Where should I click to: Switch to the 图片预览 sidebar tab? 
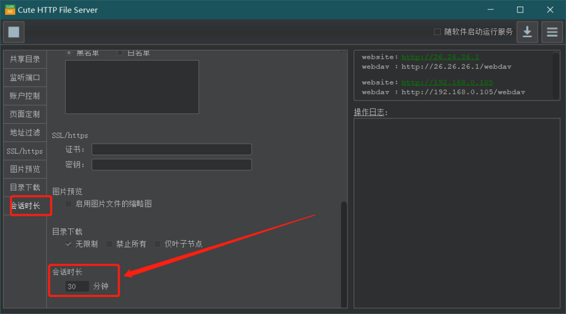[x=25, y=169]
